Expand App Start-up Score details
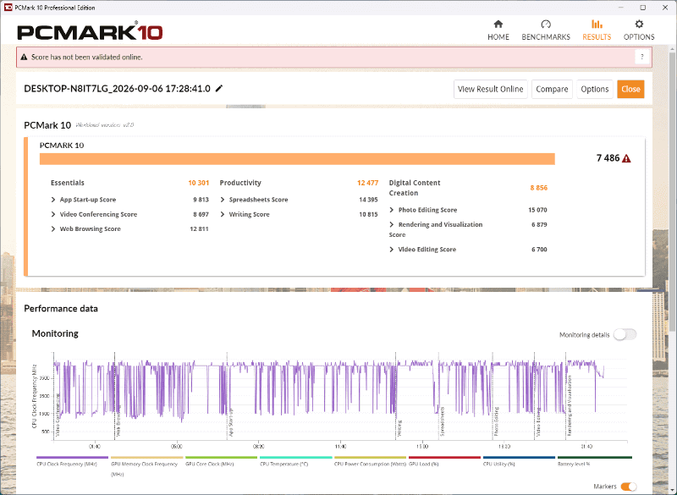 point(53,200)
